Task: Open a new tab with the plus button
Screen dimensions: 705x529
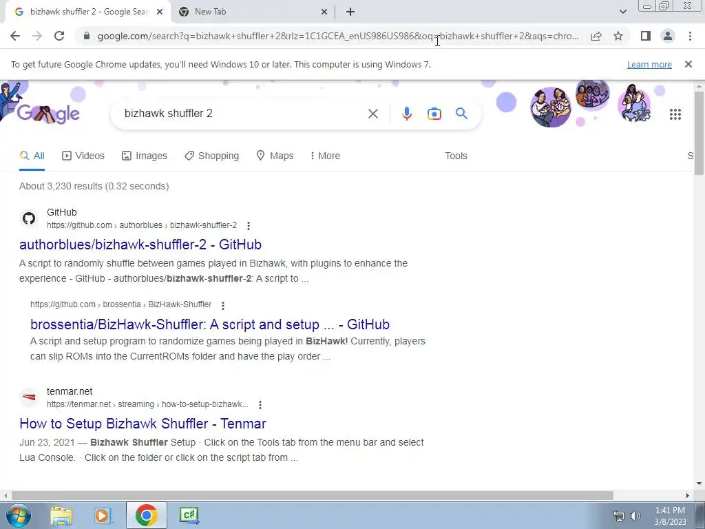Action: tap(350, 12)
